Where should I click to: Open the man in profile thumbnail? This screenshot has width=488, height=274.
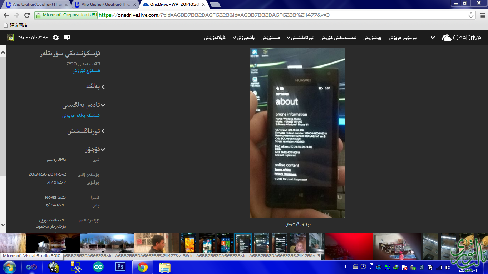[x=157, y=243]
